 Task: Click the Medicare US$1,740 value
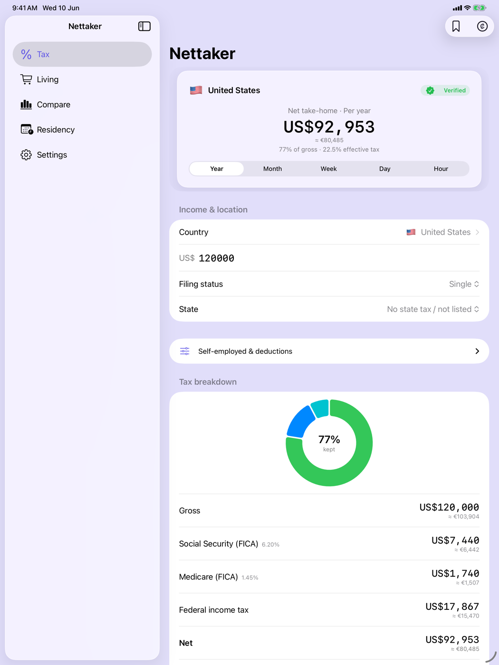pyautogui.click(x=455, y=573)
